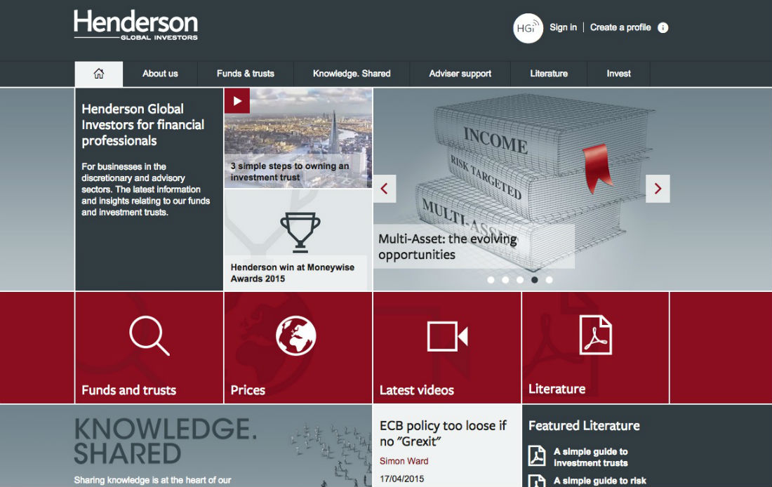Go to the previous carousel slide
Viewport: 772px width, 487px height.
(385, 189)
